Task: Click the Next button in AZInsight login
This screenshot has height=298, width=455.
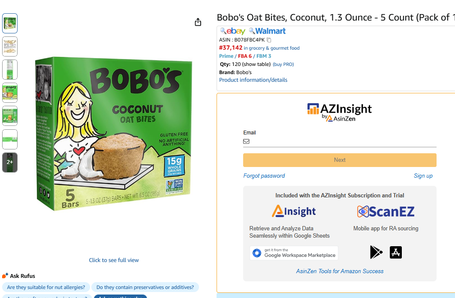Action: (340, 160)
